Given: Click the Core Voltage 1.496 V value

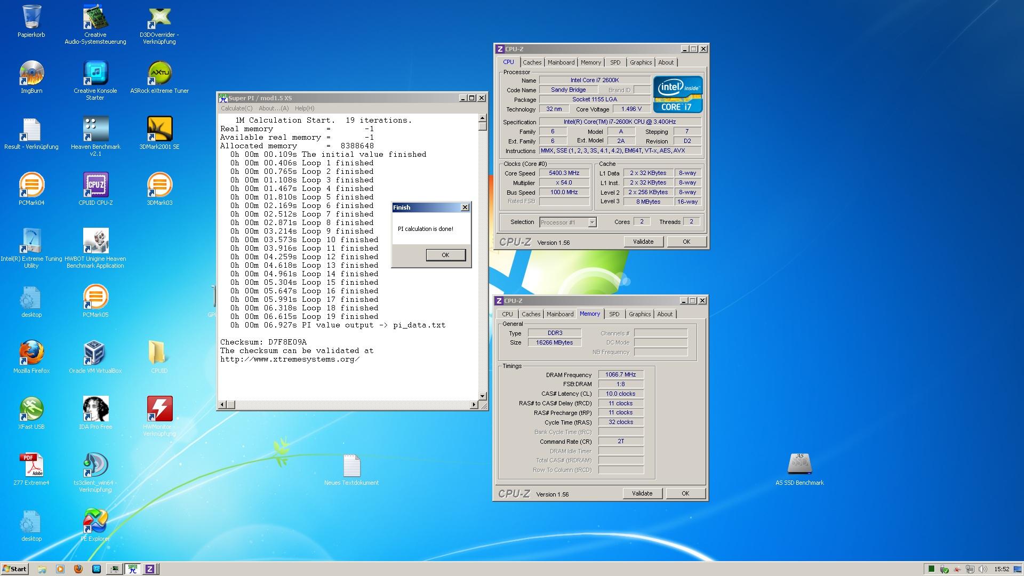Looking at the screenshot, I should coord(631,109).
